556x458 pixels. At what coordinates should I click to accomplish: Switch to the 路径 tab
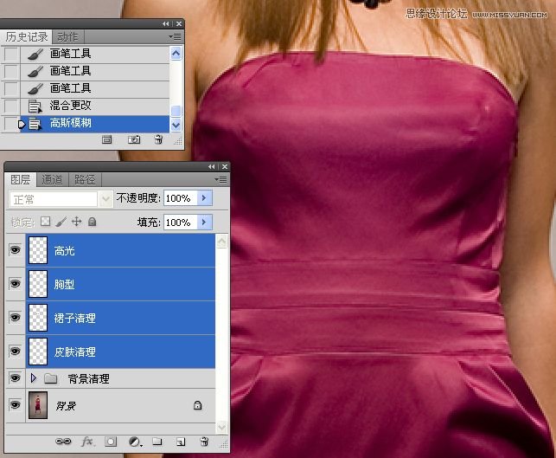click(x=85, y=179)
